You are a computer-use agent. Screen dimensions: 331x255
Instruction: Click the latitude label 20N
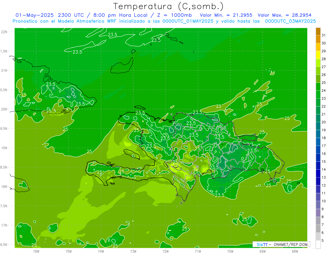click(5, 109)
